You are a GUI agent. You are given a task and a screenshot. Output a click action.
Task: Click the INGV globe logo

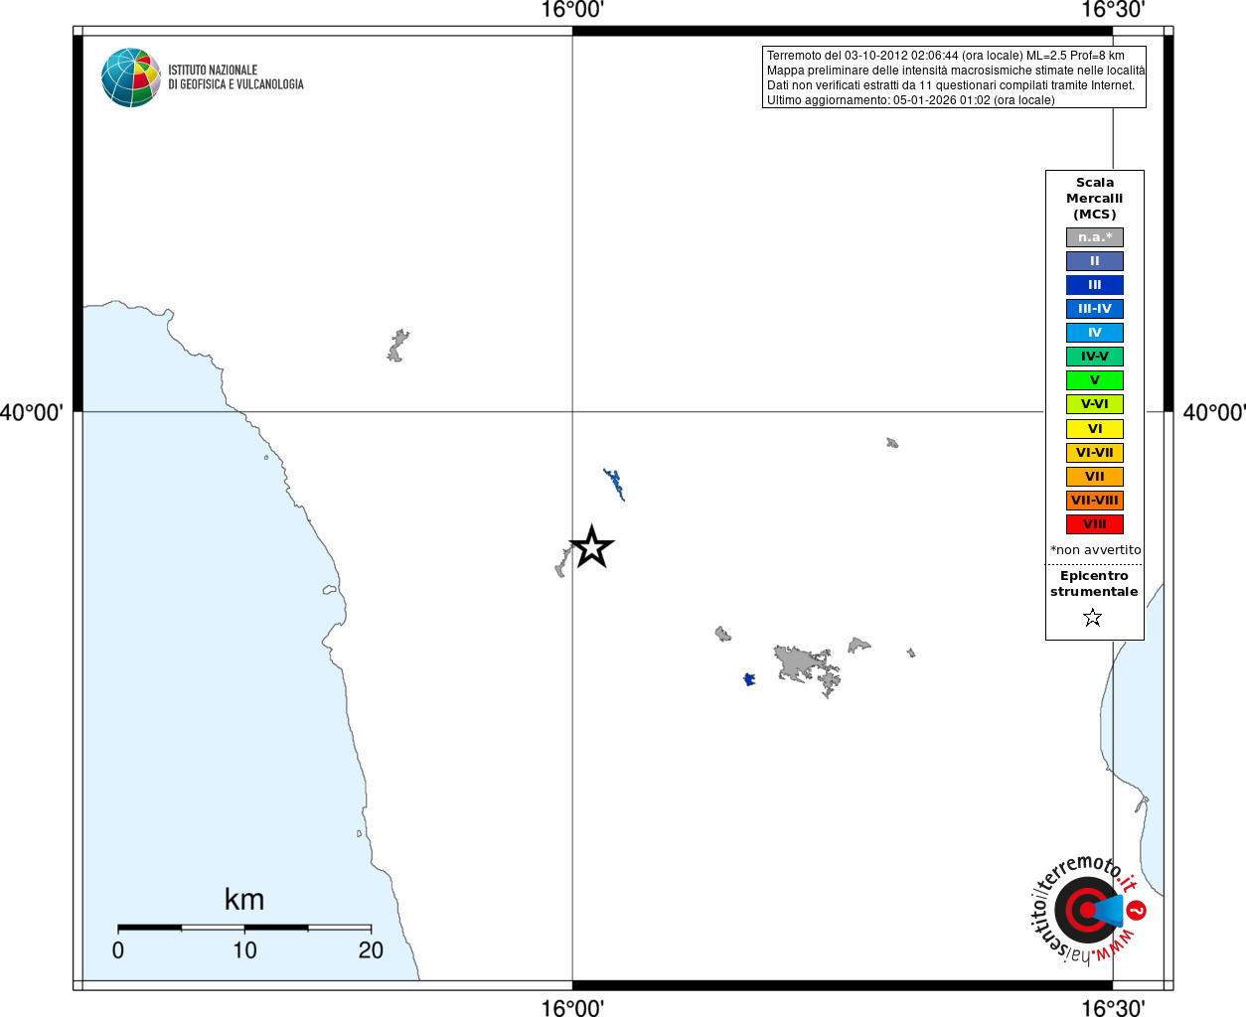point(131,77)
